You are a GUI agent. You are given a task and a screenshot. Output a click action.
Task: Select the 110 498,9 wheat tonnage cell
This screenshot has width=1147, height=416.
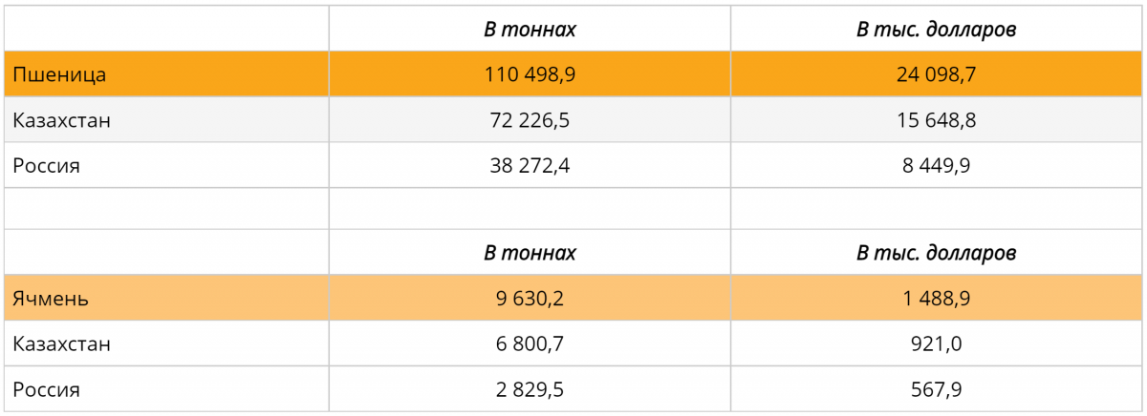tap(530, 75)
